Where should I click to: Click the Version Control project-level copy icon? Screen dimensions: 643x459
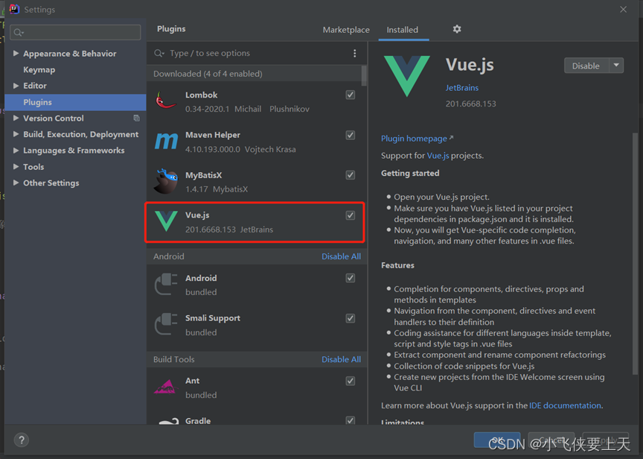click(x=136, y=118)
